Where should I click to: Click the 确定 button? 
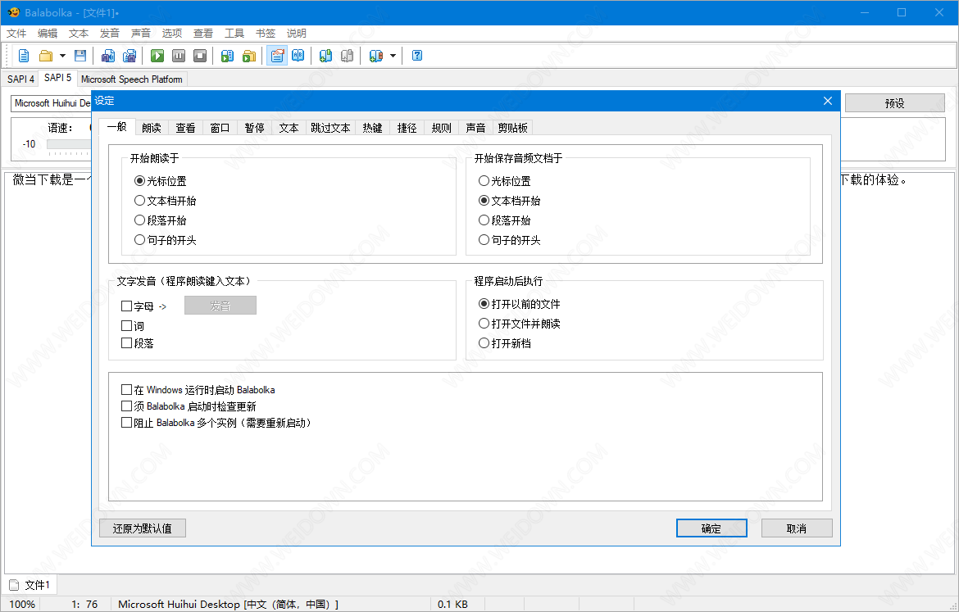(711, 528)
